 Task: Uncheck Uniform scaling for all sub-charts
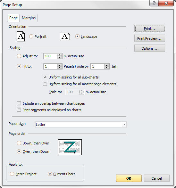(x=45, y=77)
